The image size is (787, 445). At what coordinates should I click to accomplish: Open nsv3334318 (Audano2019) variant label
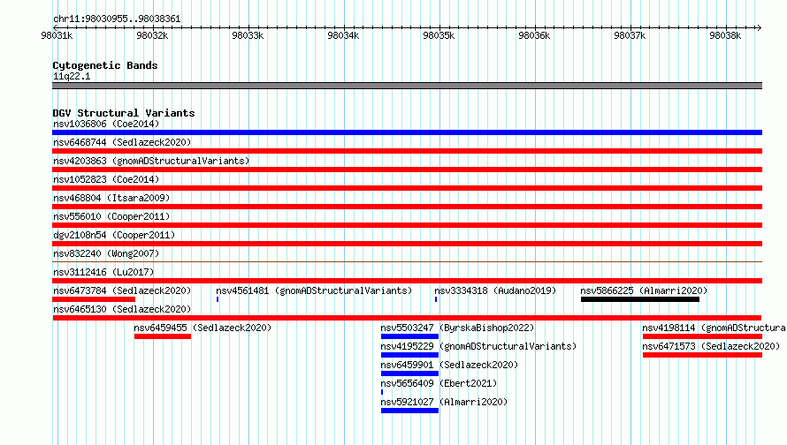[x=495, y=290]
